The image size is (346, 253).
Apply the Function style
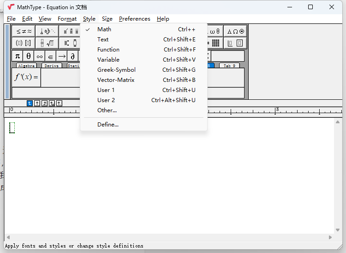click(x=143, y=50)
